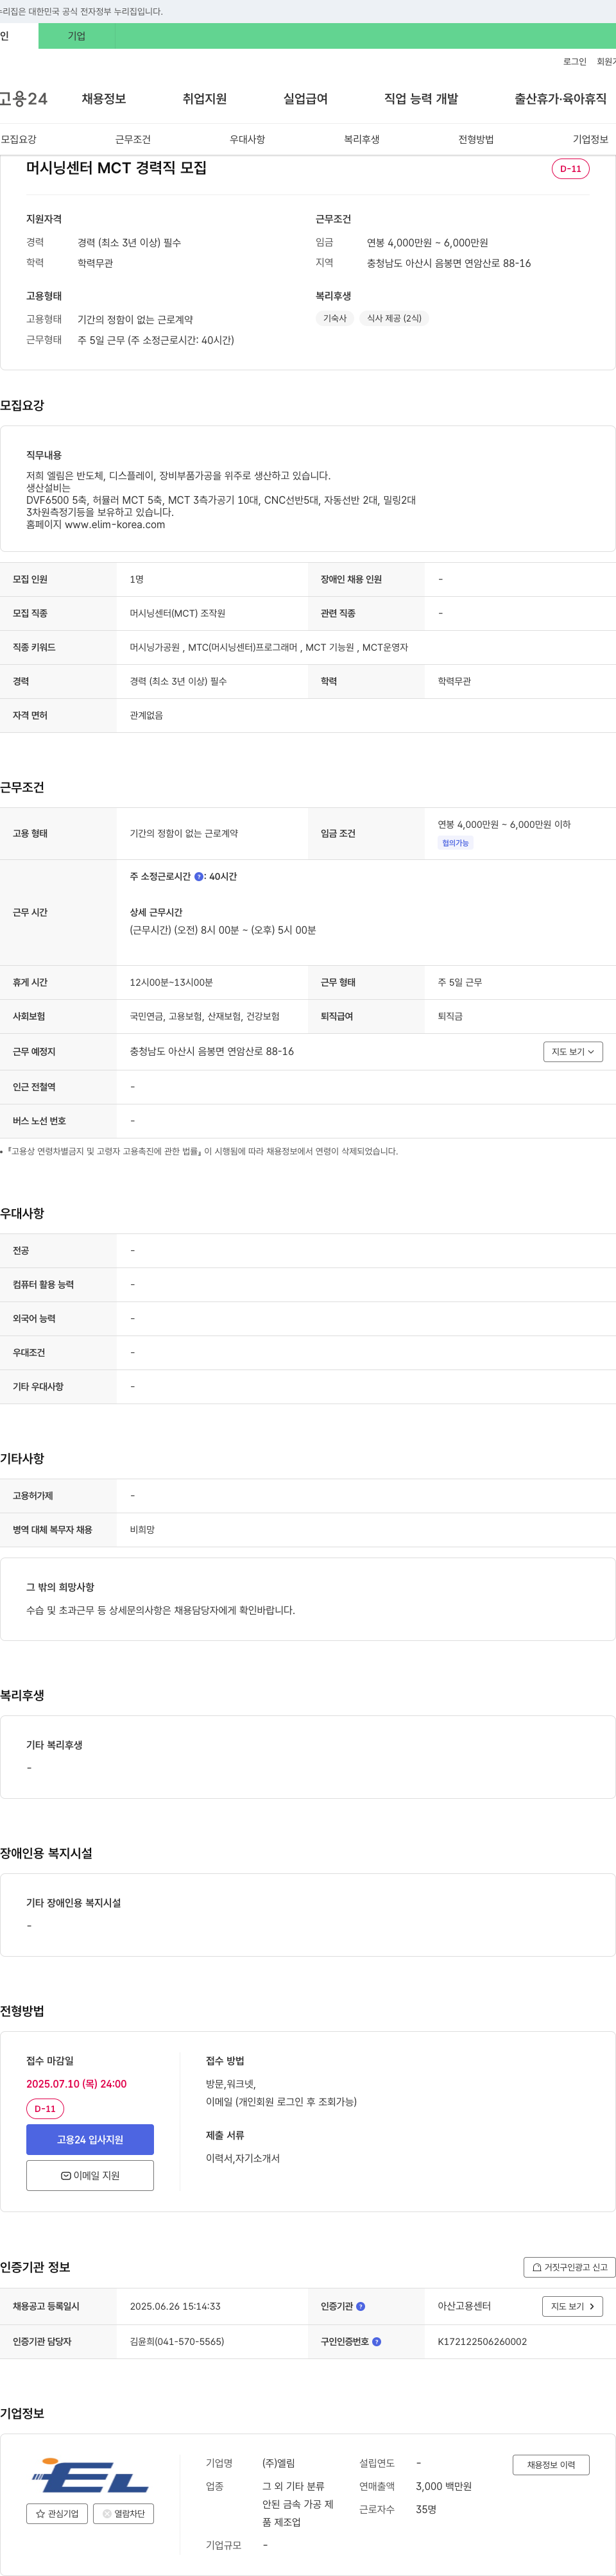Click the 로그인 link
The image size is (616, 2576).
click(574, 62)
